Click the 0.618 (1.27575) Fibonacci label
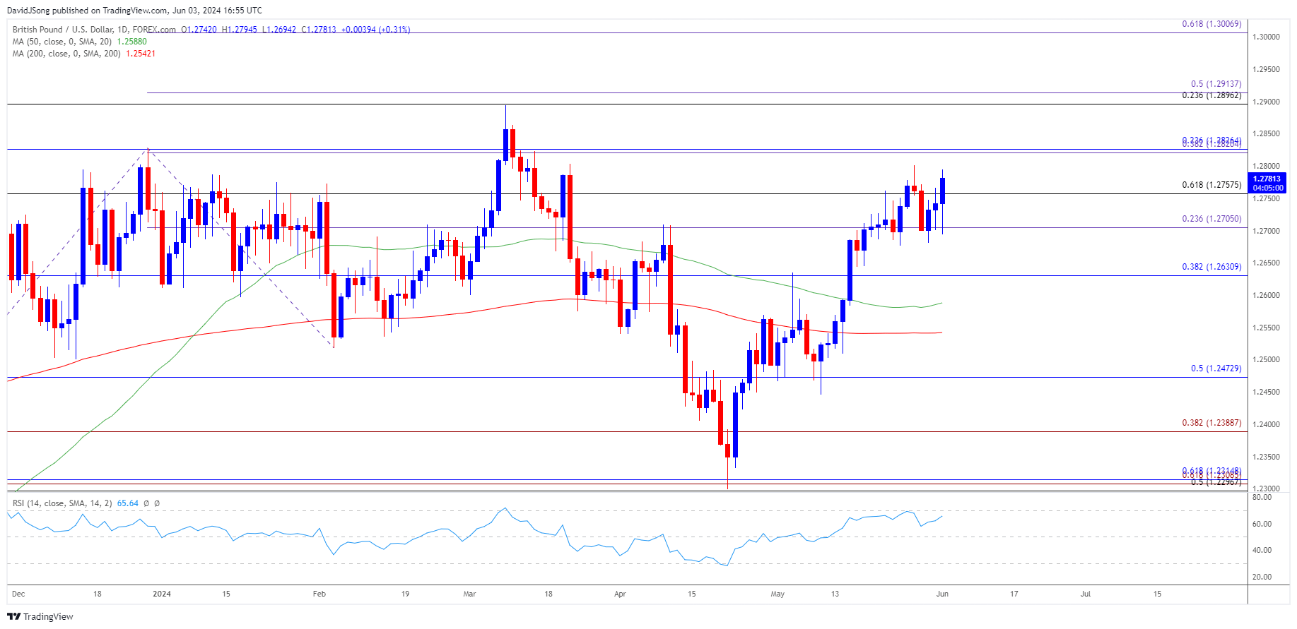The width and height of the screenshot is (1297, 629). (1211, 185)
